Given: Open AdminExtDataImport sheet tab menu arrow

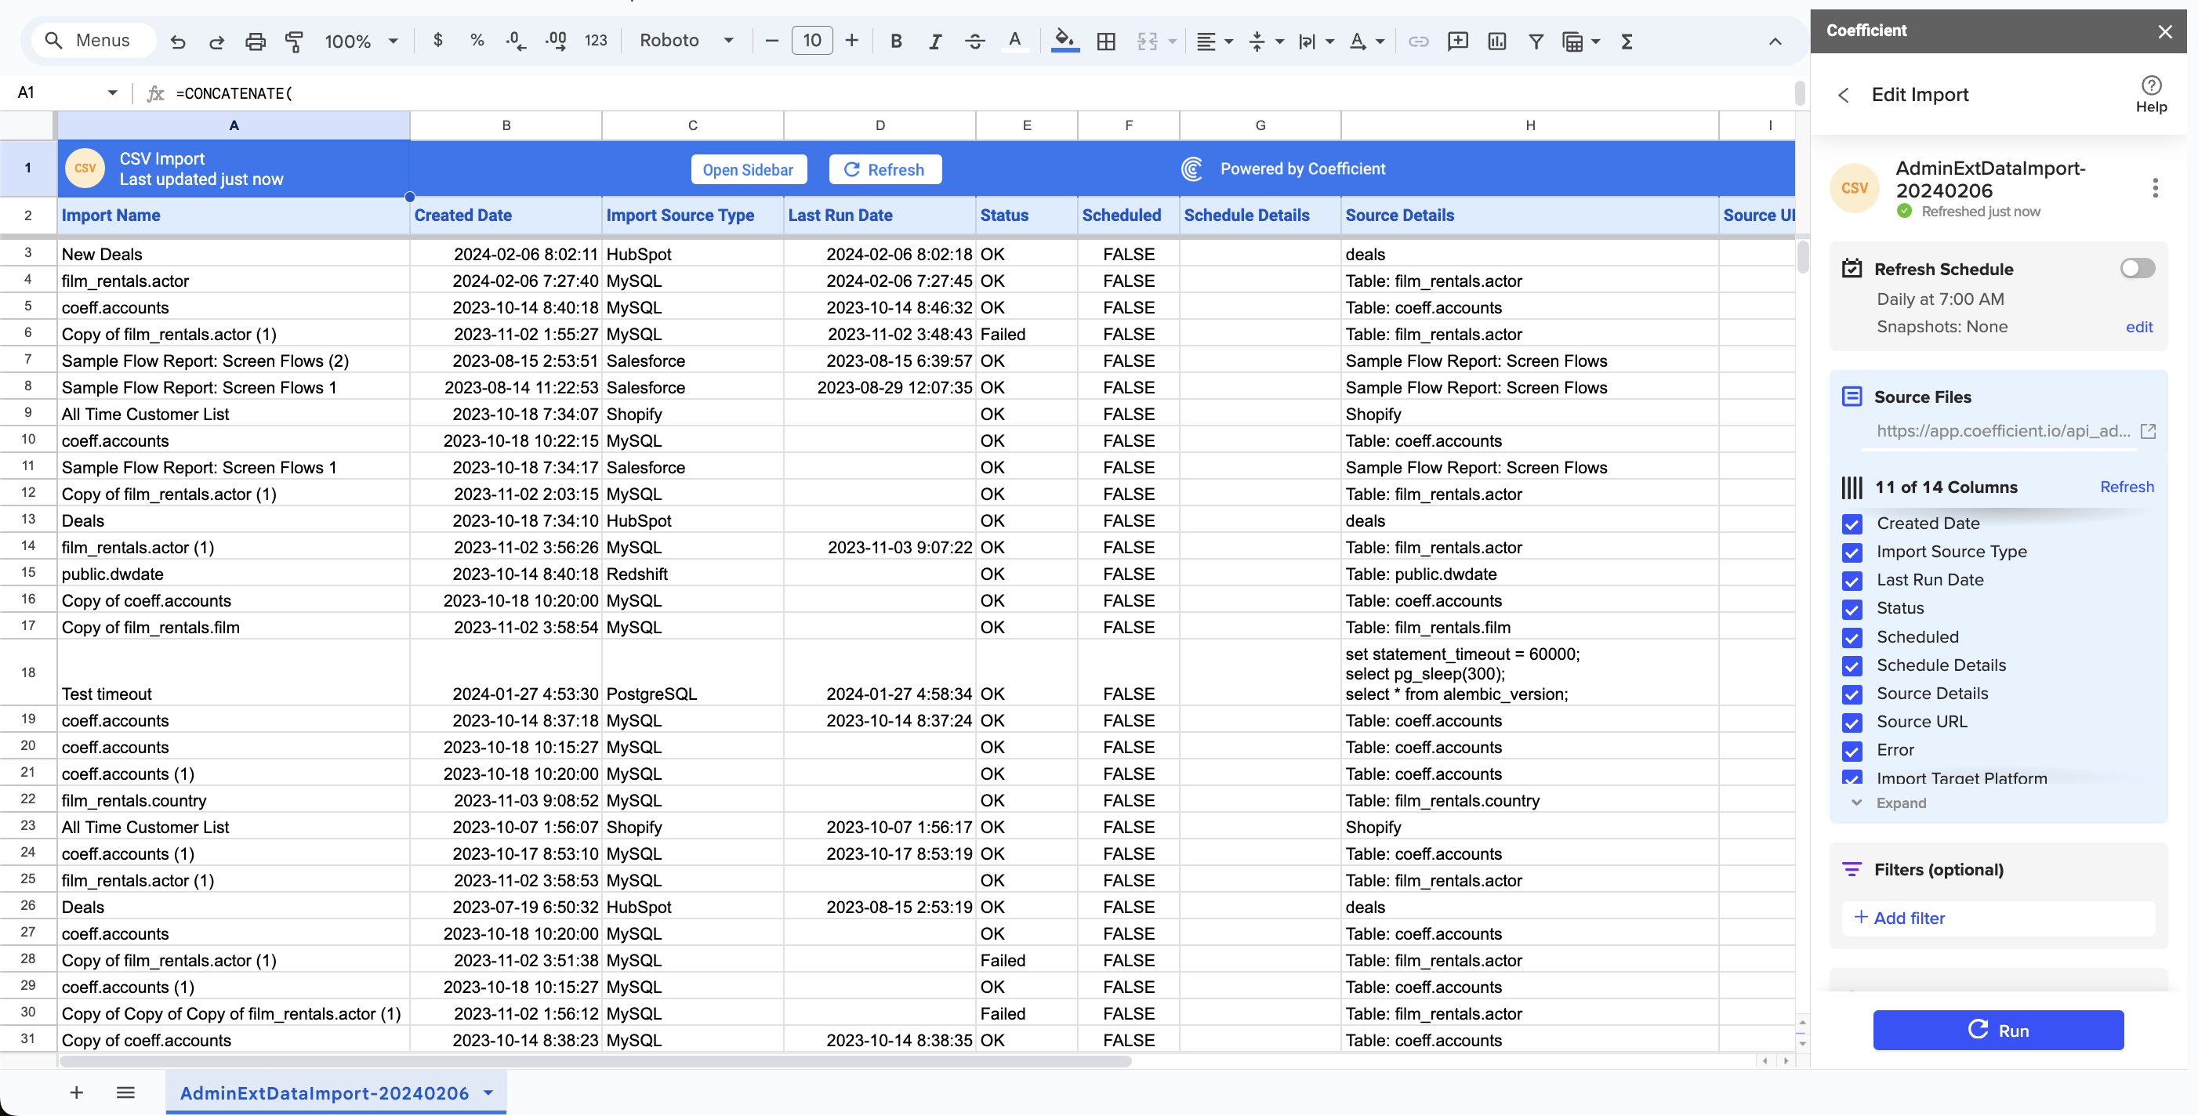Looking at the screenshot, I should tap(488, 1092).
